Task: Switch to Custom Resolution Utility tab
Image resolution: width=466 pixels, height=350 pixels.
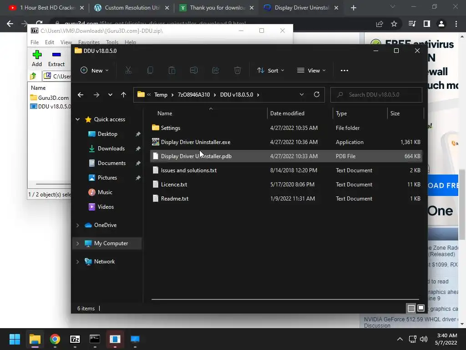Action: tap(131, 8)
